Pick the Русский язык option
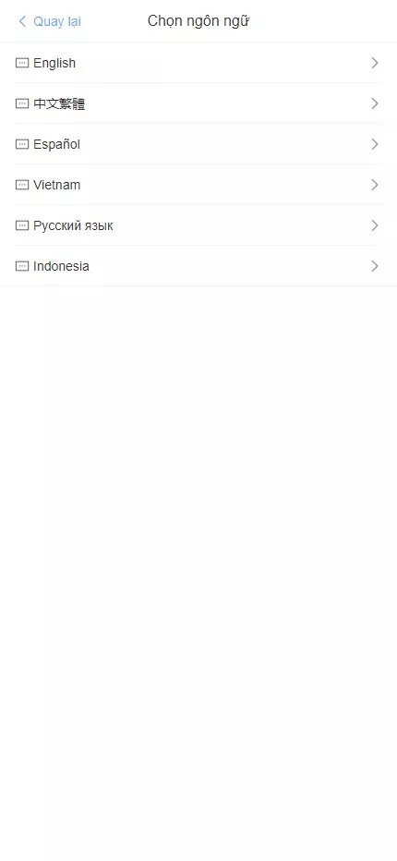Viewport: 397px width, 861px height. pyautogui.click(x=198, y=225)
